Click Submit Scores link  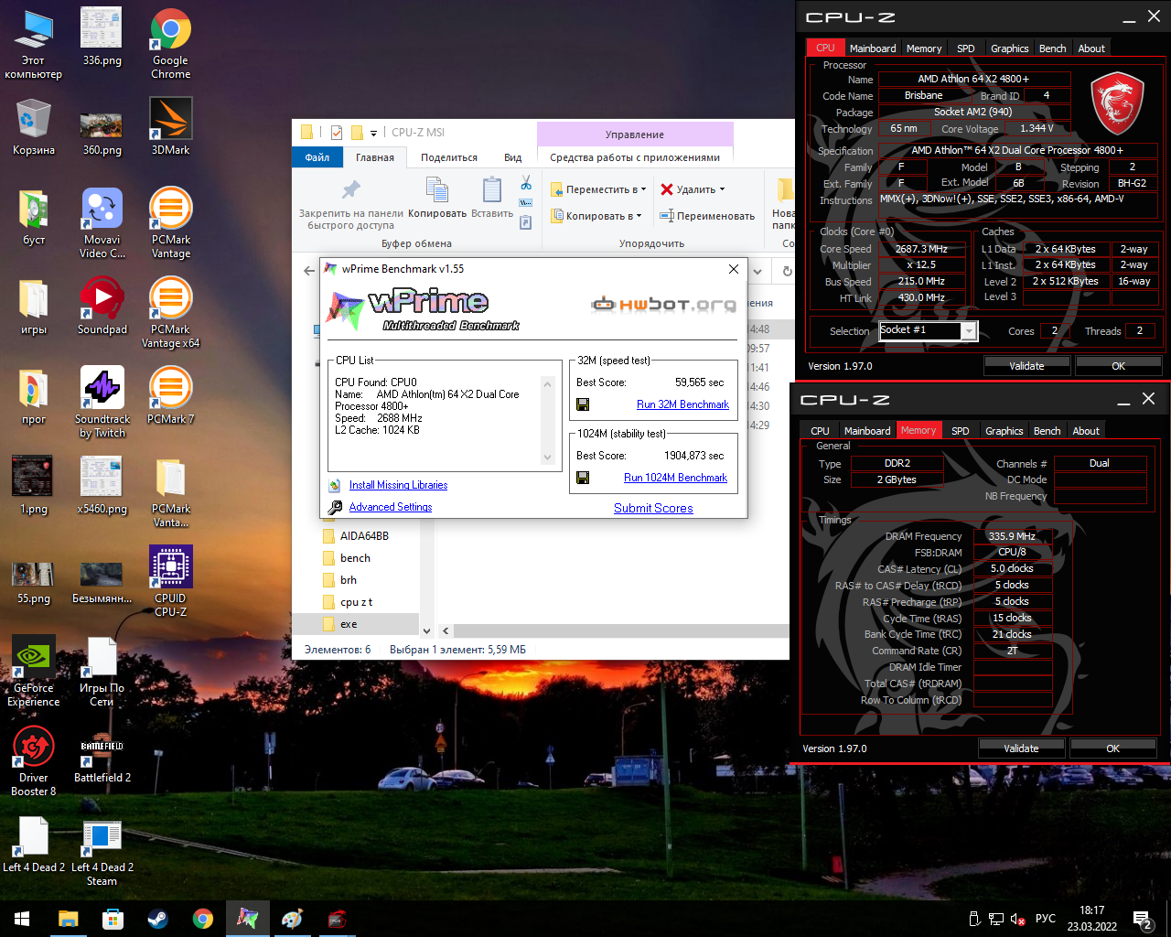click(x=653, y=508)
